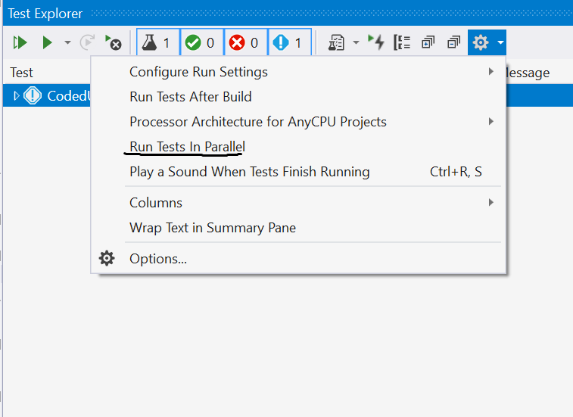
Task: Click the Test Explorer title bar
Action: [x=288, y=13]
